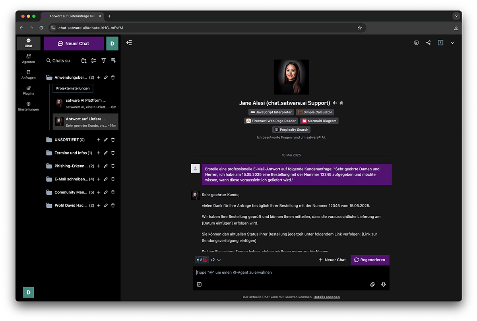Open Projekteinstellungen
477x321 pixels.
point(73,88)
